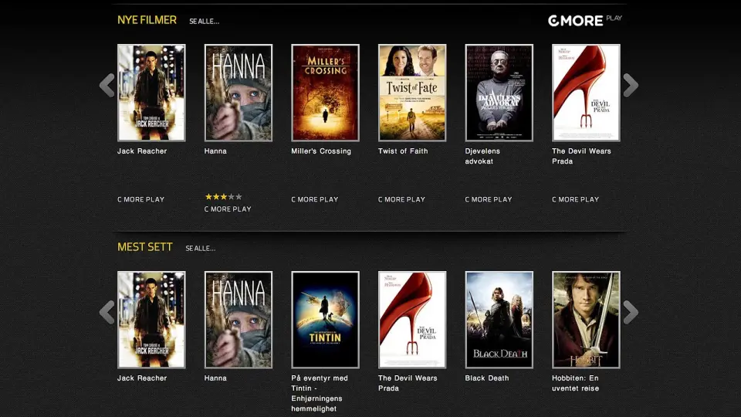Click the next arrow in Mest Sett row

pos(631,313)
